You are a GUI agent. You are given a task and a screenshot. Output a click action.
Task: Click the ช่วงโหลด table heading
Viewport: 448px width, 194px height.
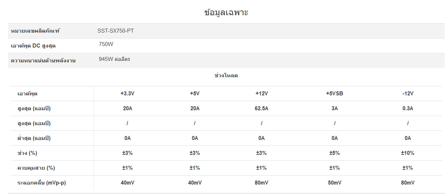pos(226,76)
